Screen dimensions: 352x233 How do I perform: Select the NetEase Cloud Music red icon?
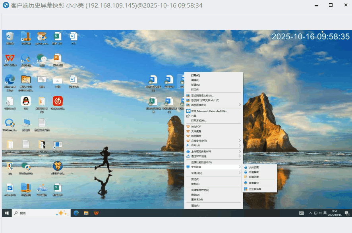58,103
